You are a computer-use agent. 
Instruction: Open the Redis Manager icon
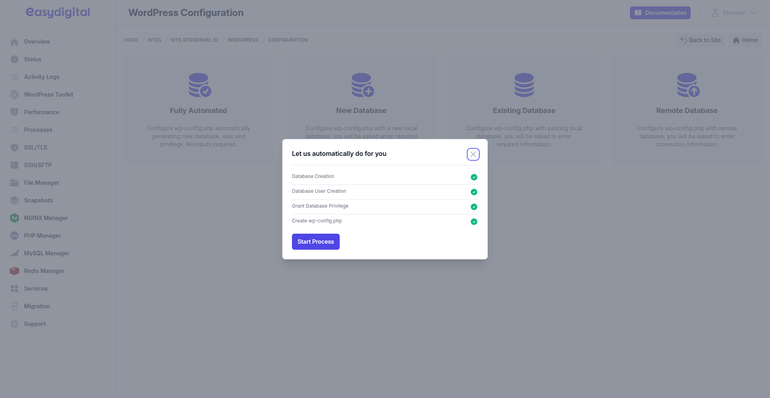(14, 271)
